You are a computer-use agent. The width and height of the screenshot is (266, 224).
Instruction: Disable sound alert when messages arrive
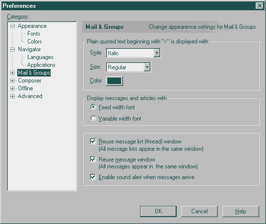[x=93, y=177]
